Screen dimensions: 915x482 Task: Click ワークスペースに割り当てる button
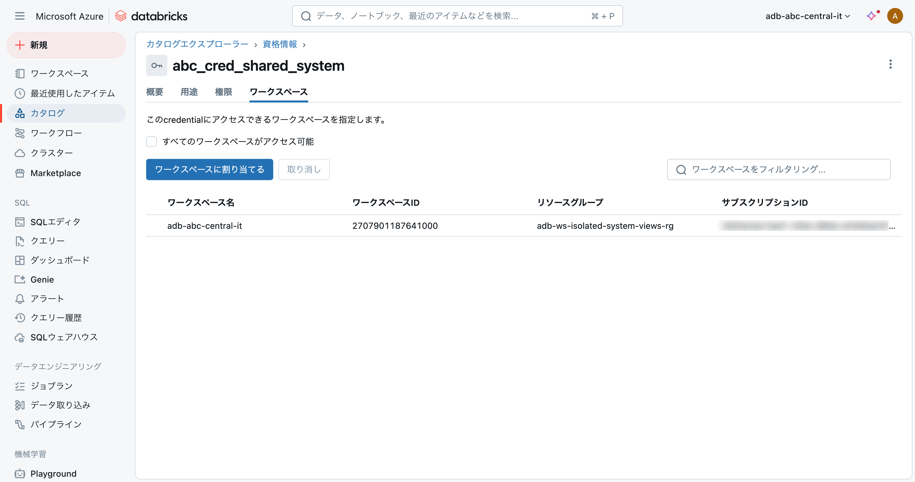pyautogui.click(x=209, y=169)
